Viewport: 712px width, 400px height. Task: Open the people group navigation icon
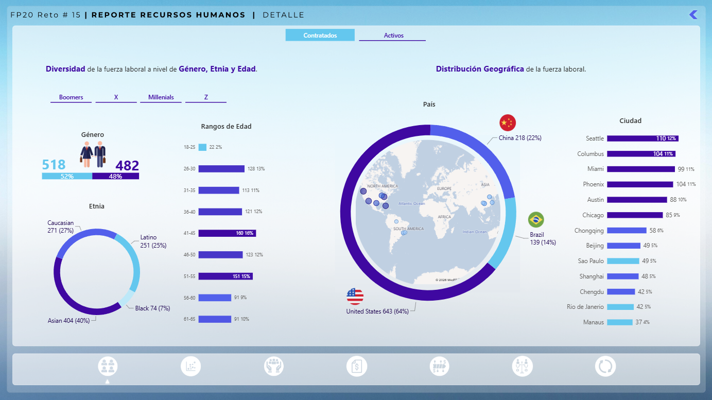point(108,367)
